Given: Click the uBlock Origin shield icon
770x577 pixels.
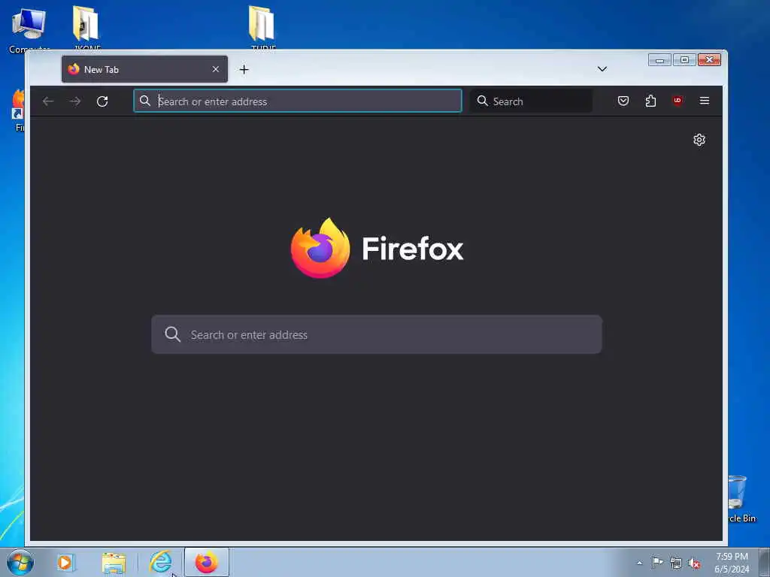Looking at the screenshot, I should click(678, 101).
